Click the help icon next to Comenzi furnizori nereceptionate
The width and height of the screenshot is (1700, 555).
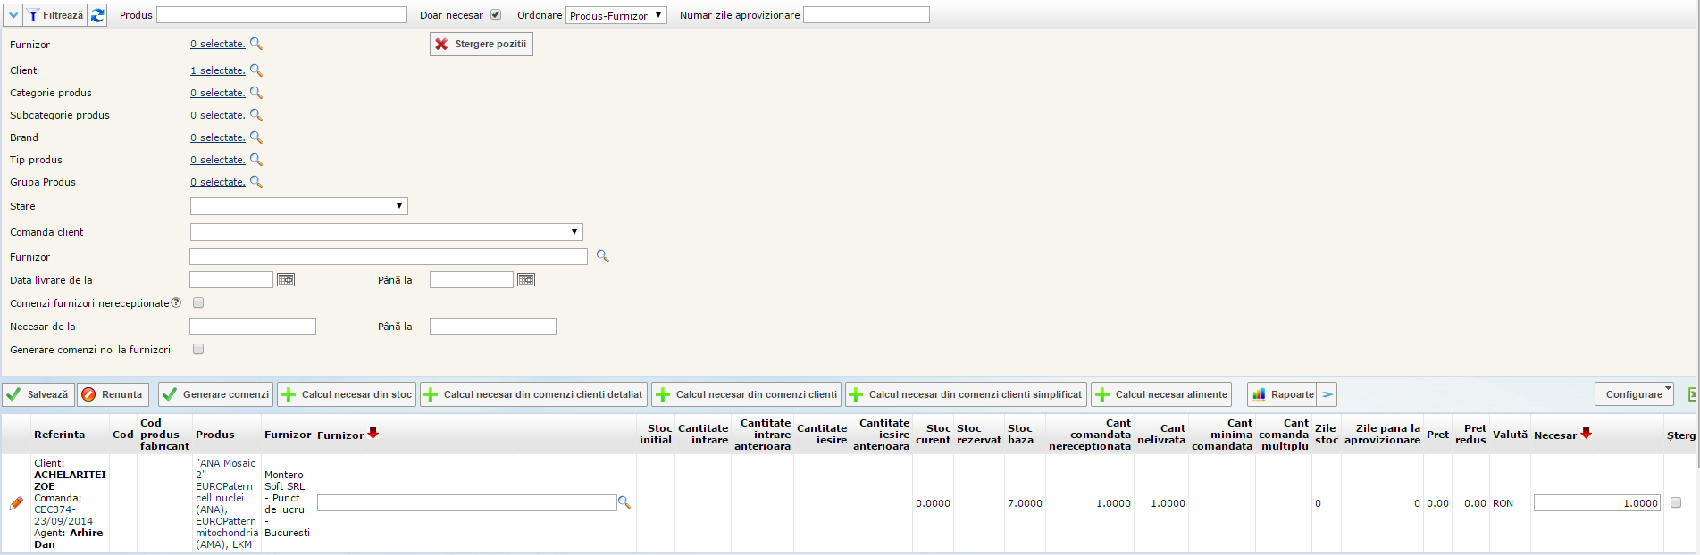tap(176, 303)
